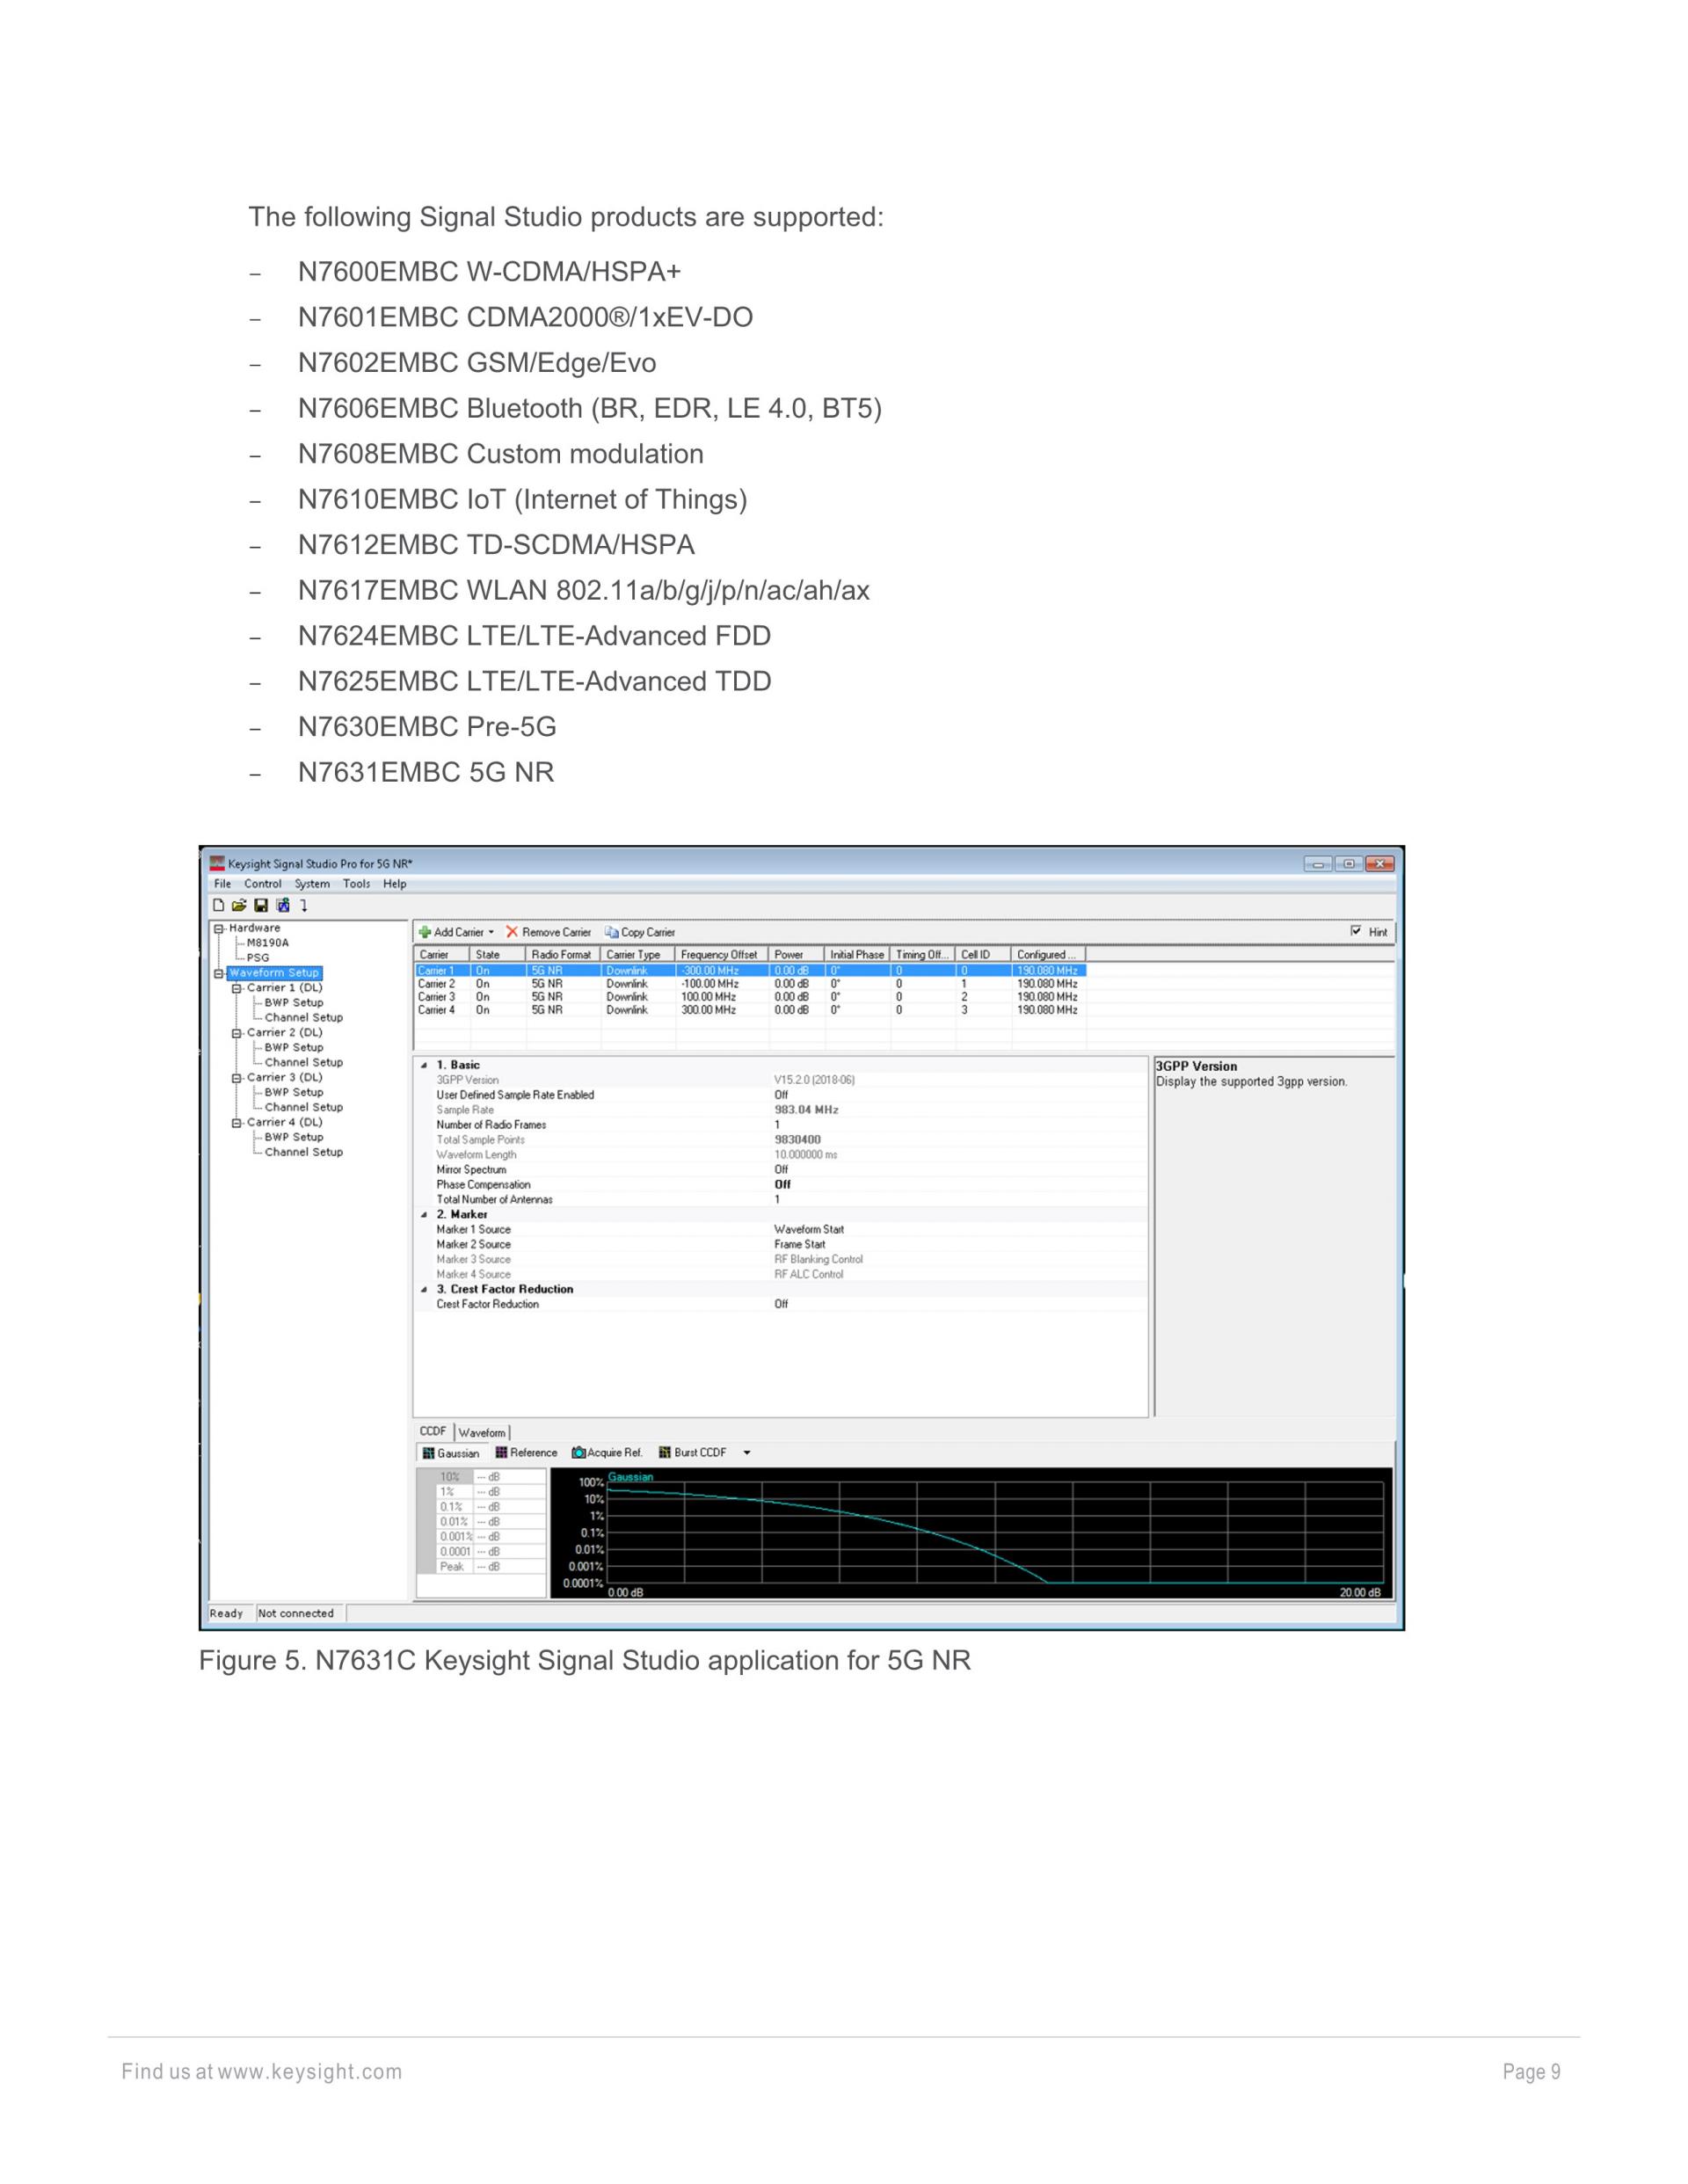This screenshot has height=2184, width=1688.
Task: Click the Add Carrier green plus icon
Action: coord(425,932)
